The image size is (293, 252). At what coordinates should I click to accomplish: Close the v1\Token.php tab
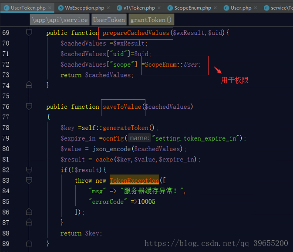point(159,8)
